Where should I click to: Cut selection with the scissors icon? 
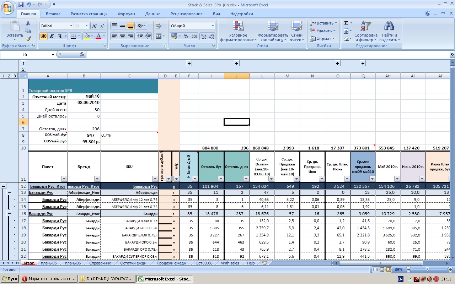(x=28, y=23)
